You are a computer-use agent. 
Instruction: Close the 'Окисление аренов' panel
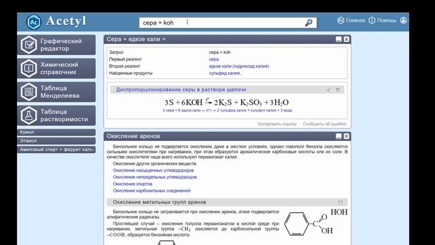pyautogui.click(x=347, y=136)
